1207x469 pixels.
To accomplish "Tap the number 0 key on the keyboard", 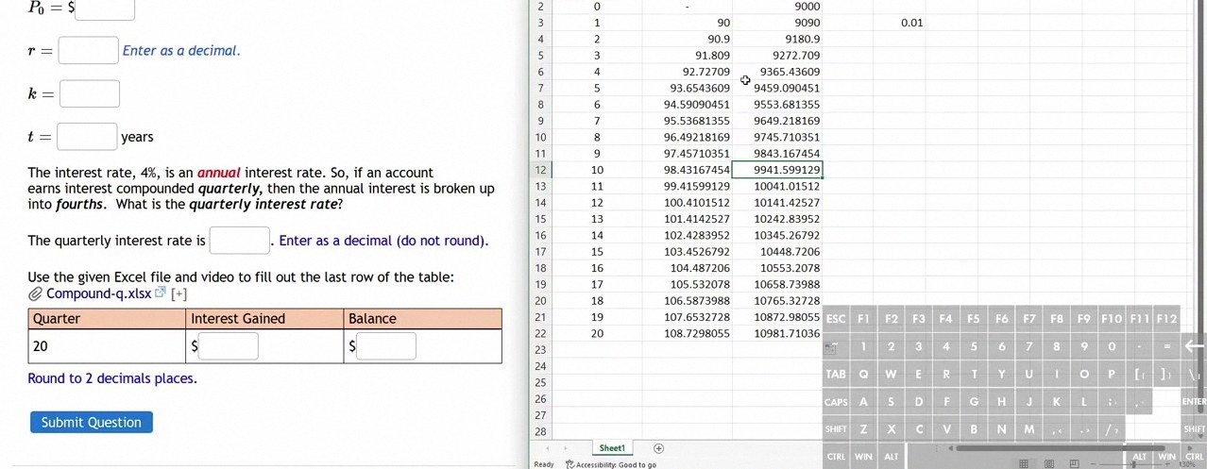I will tap(1112, 346).
